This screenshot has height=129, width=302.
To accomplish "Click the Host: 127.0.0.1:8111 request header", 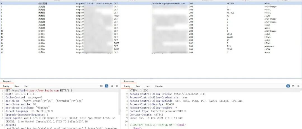I will (x=20, y=94).
